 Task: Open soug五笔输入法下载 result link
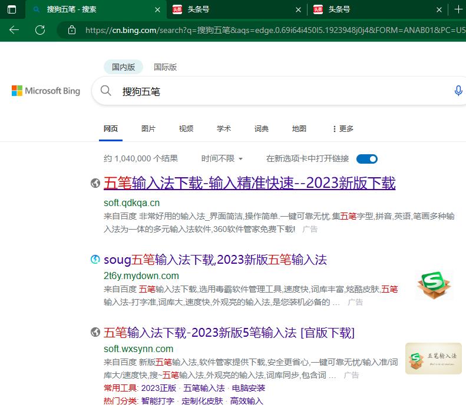215,260
